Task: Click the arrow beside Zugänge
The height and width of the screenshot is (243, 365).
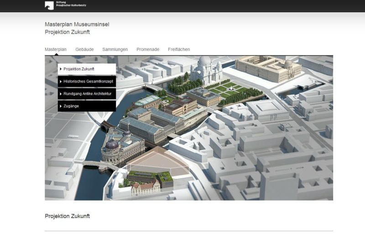Action: click(61, 106)
